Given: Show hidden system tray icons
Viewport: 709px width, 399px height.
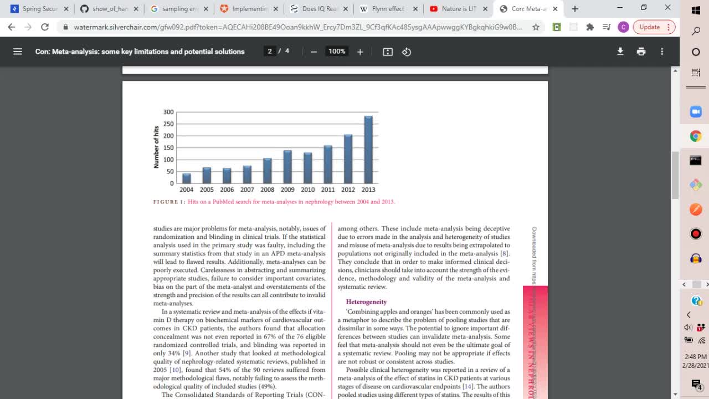Looking at the screenshot, I should 689,315.
